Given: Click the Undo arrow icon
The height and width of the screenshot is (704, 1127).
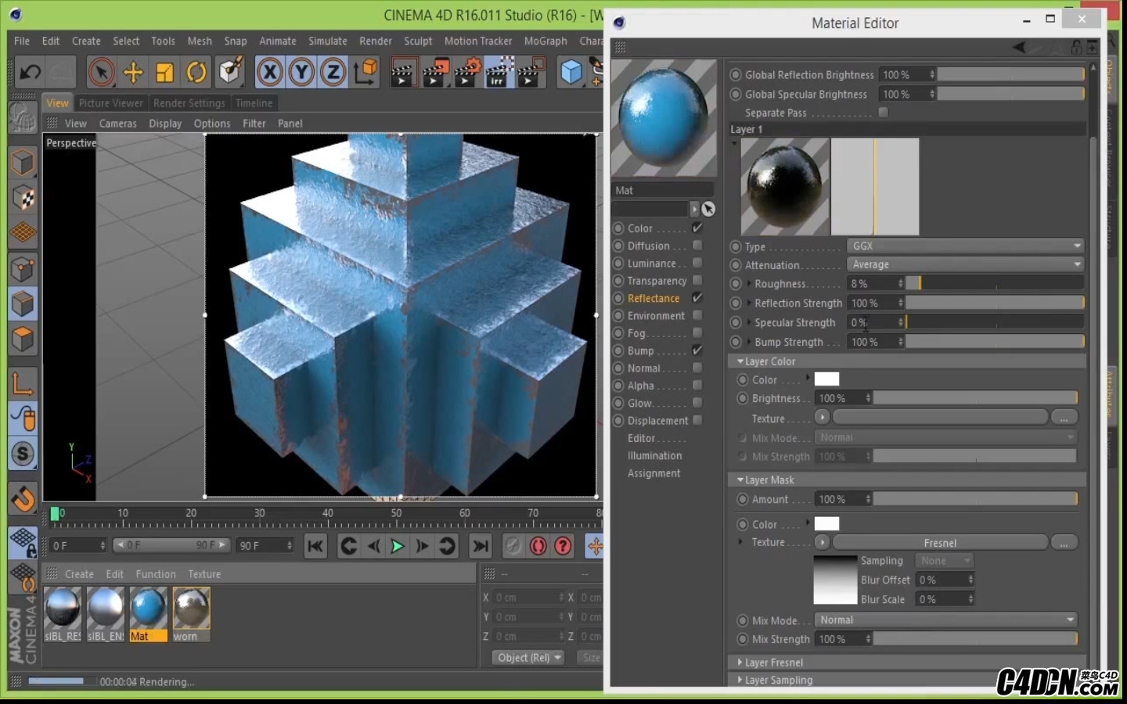Looking at the screenshot, I should click(x=30, y=73).
